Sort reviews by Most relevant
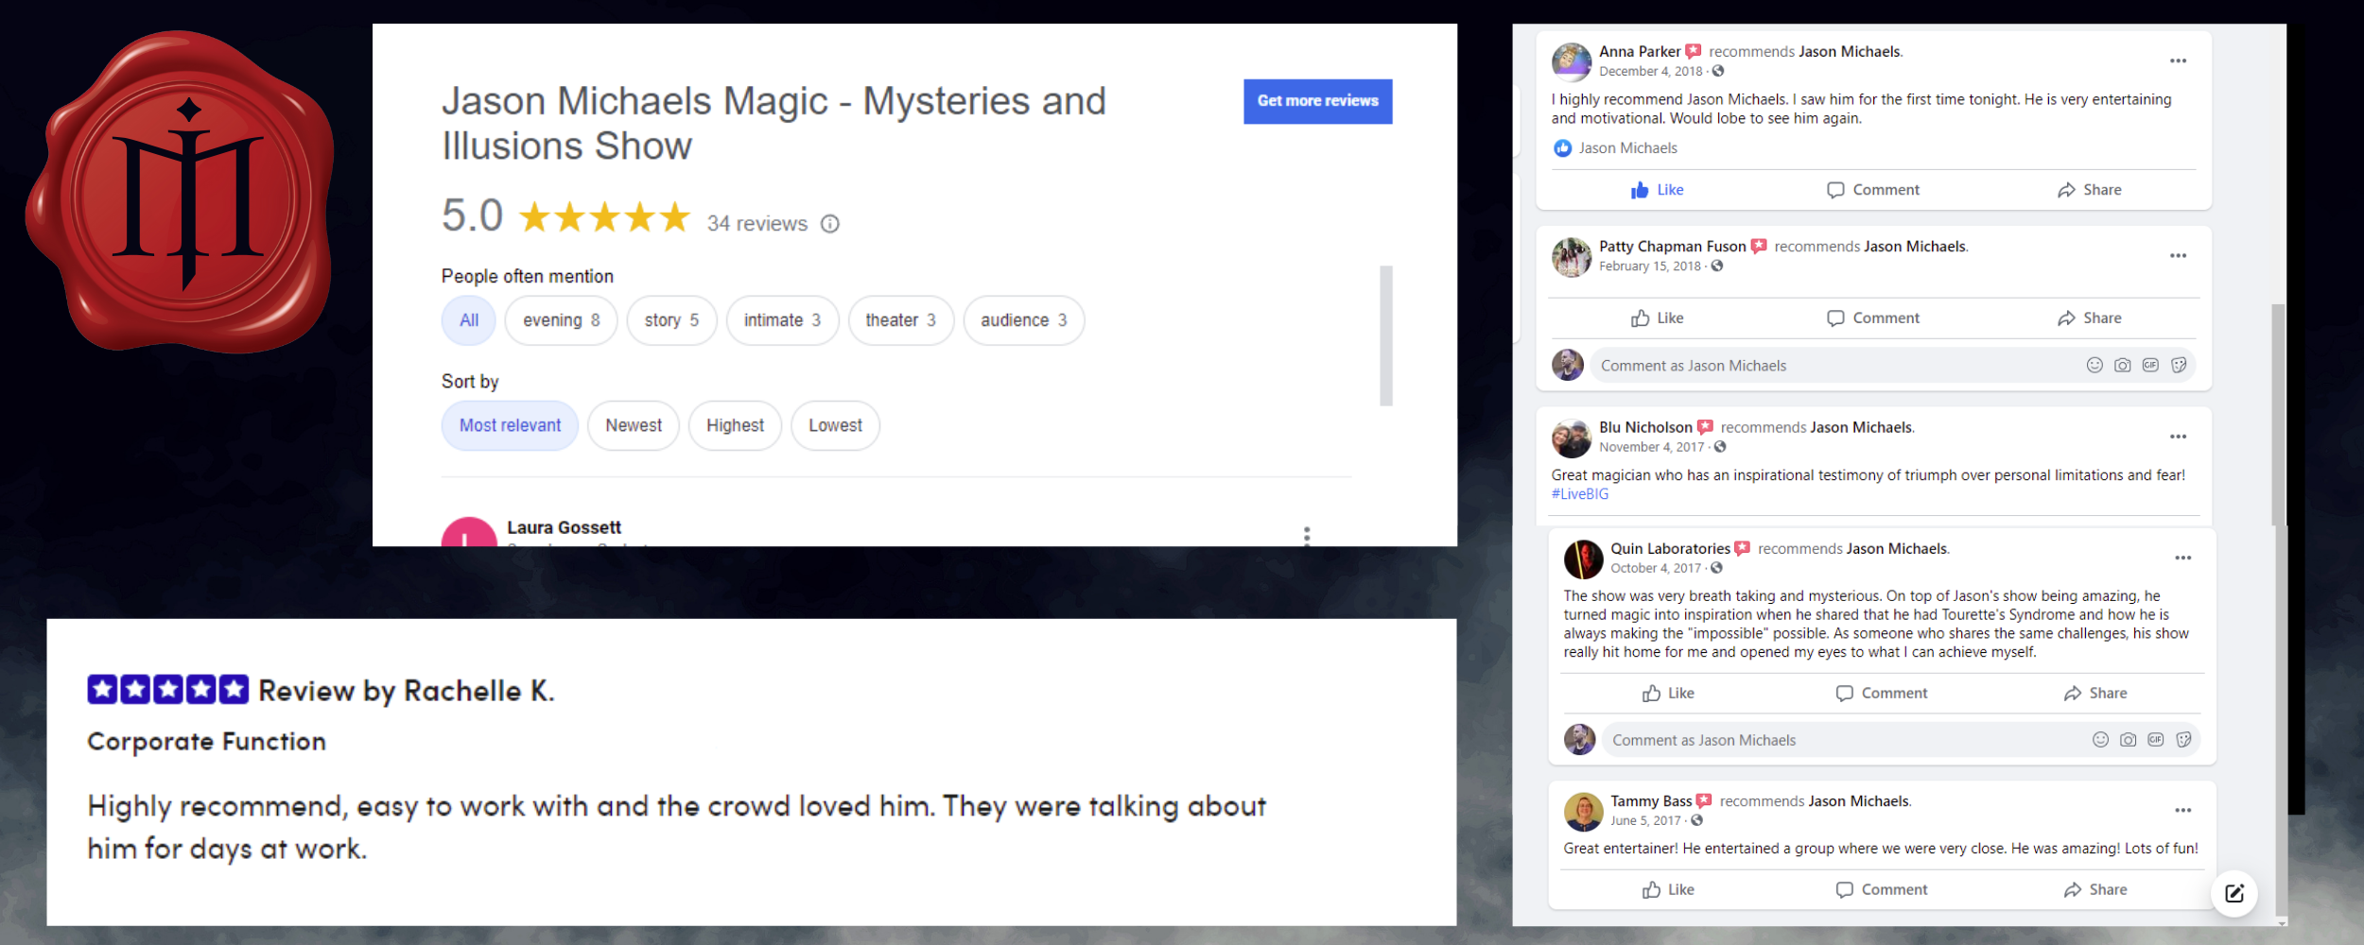The width and height of the screenshot is (2364, 945). 510,425
